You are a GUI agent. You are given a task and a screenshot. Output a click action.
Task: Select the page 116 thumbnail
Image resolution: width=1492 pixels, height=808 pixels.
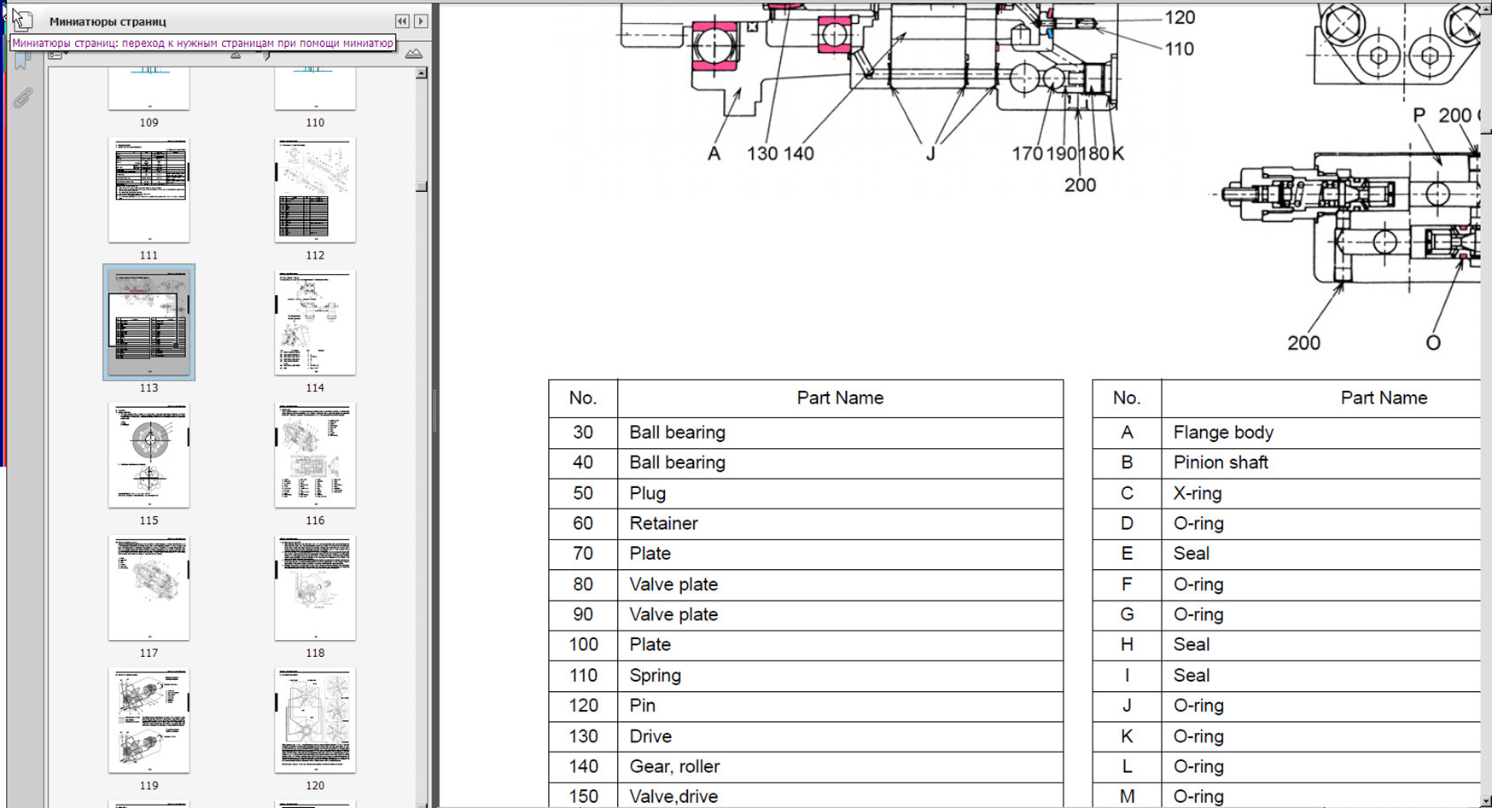(315, 456)
